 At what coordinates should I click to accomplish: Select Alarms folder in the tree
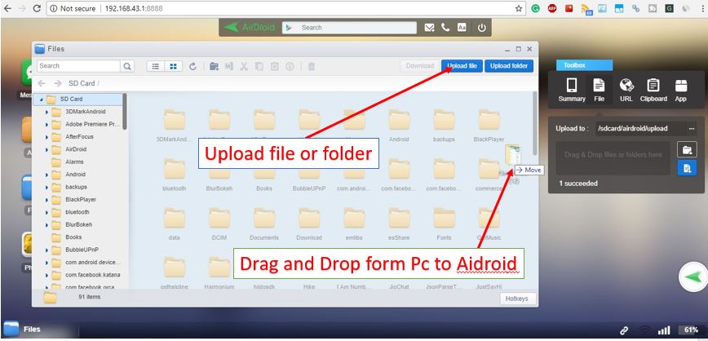(74, 162)
